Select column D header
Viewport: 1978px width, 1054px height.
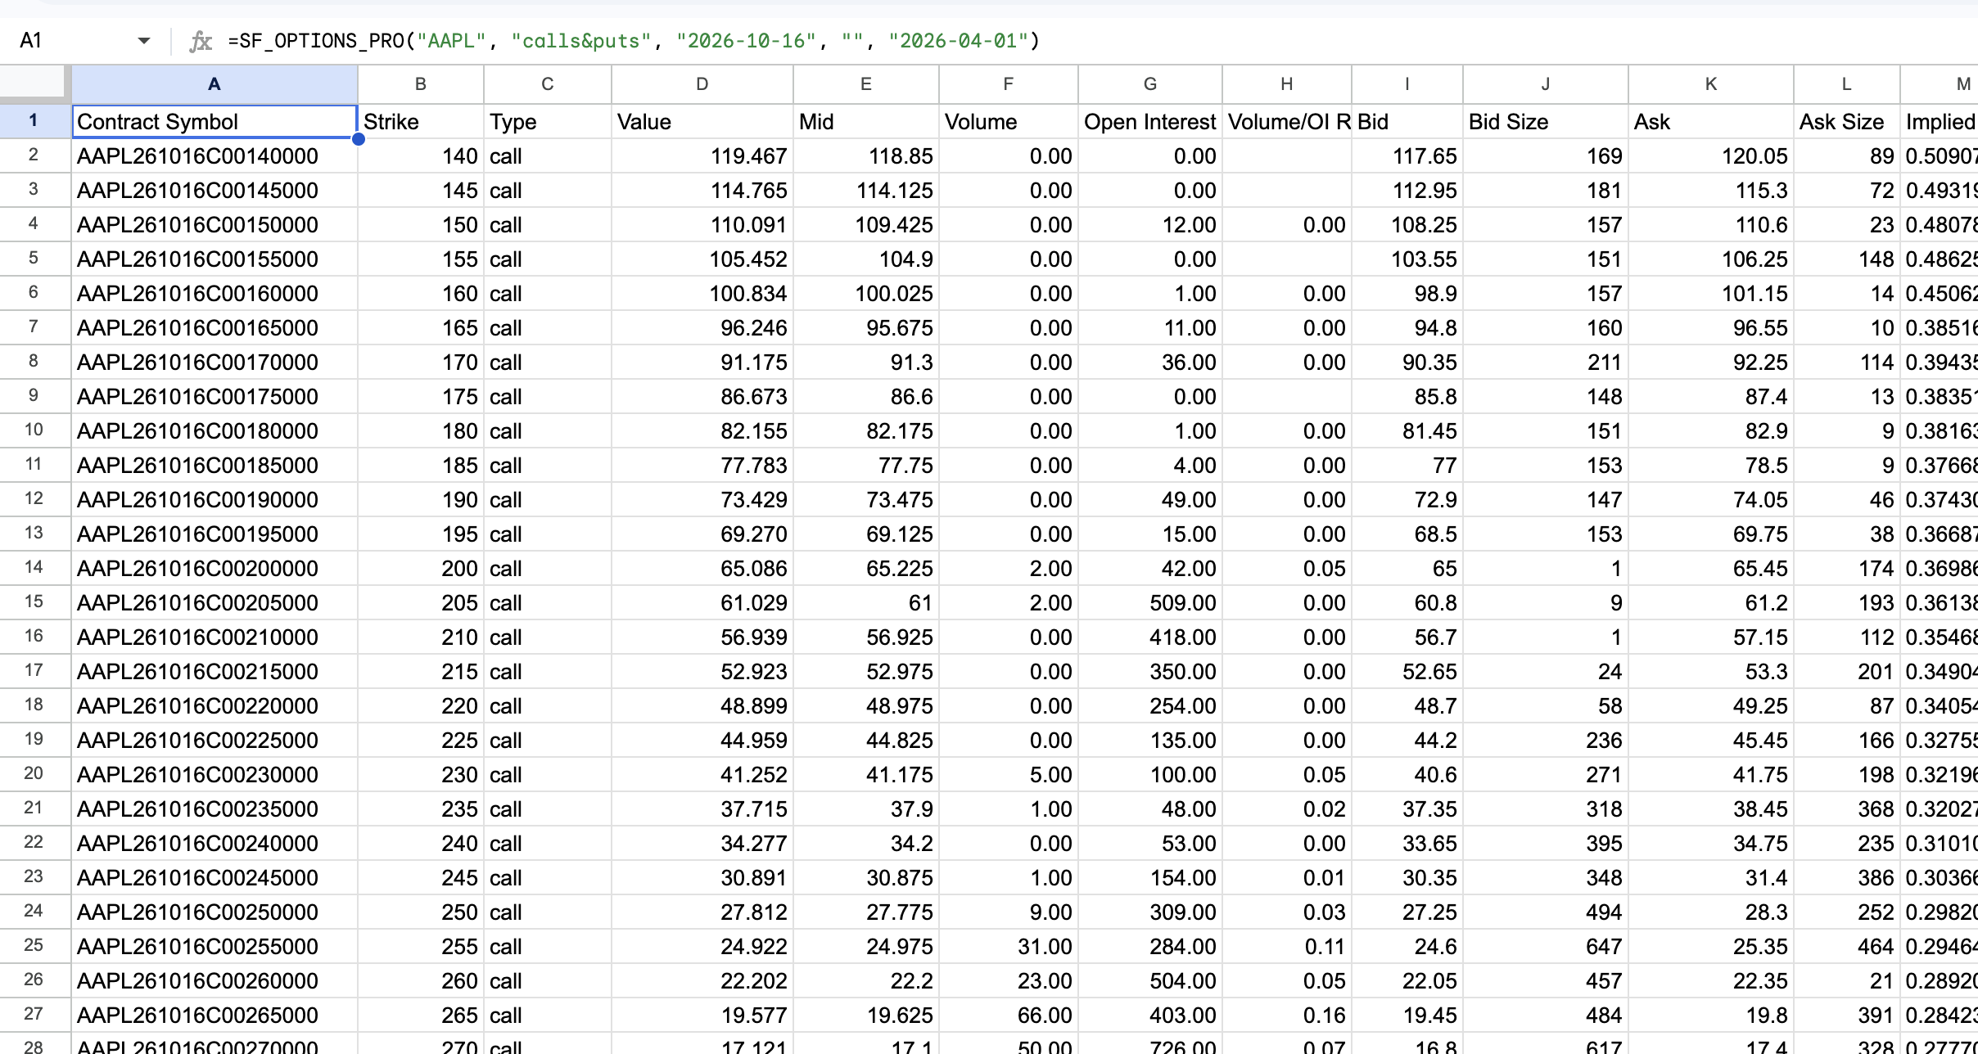point(702,84)
